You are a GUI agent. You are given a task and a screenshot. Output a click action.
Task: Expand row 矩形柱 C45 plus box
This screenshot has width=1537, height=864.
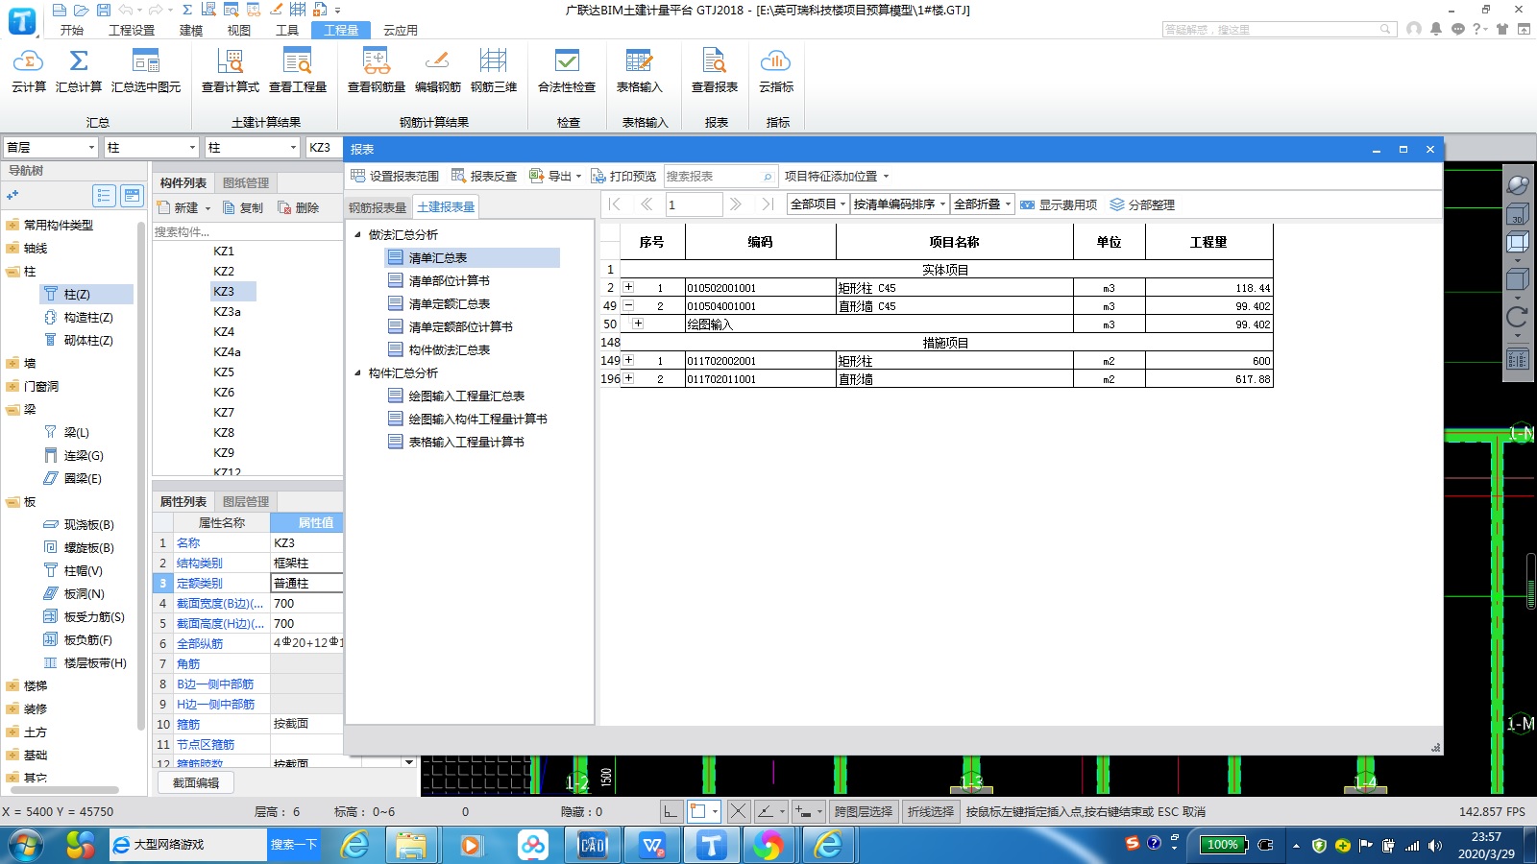(x=628, y=287)
